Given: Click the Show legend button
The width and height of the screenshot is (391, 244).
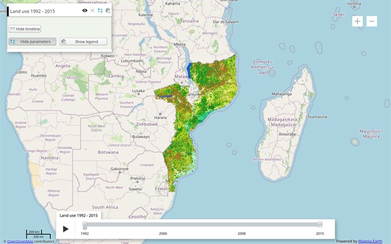Looking at the screenshot, I should (83, 41).
